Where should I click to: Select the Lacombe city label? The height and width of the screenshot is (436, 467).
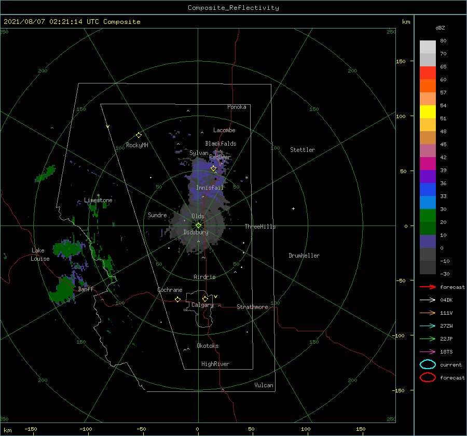(224, 130)
